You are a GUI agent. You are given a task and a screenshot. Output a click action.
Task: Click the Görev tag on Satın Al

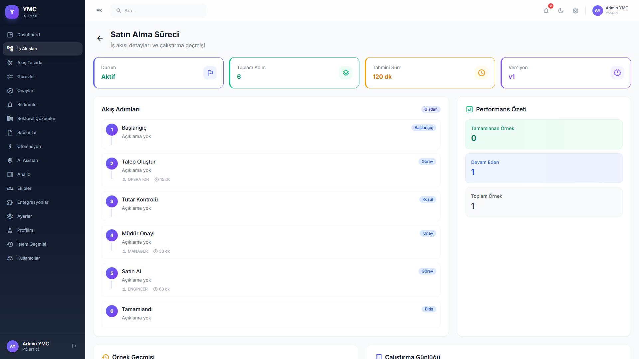[427, 271]
